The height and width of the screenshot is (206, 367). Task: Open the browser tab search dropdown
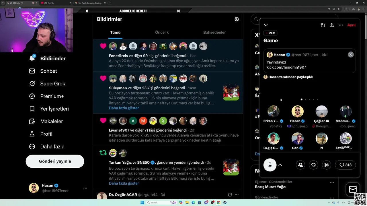(x=3, y=3)
